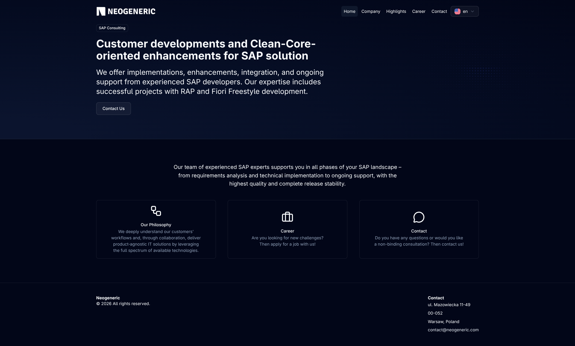The image size is (575, 346).
Task: Click the 'Our team of experienced SAP experts' paragraph
Action: [287, 175]
